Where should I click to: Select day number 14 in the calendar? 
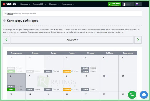30,94
